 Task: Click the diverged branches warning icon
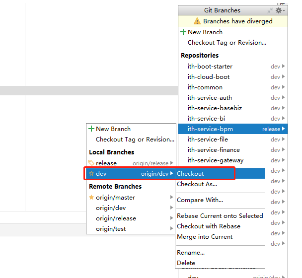pos(197,21)
